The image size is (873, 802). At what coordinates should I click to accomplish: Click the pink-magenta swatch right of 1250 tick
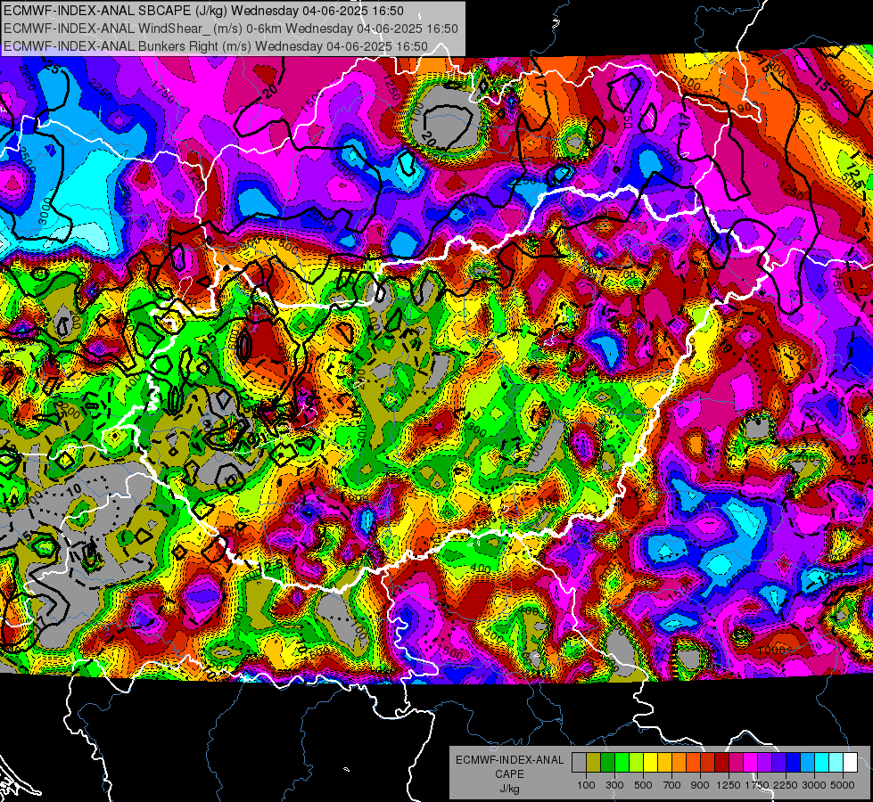point(736,763)
